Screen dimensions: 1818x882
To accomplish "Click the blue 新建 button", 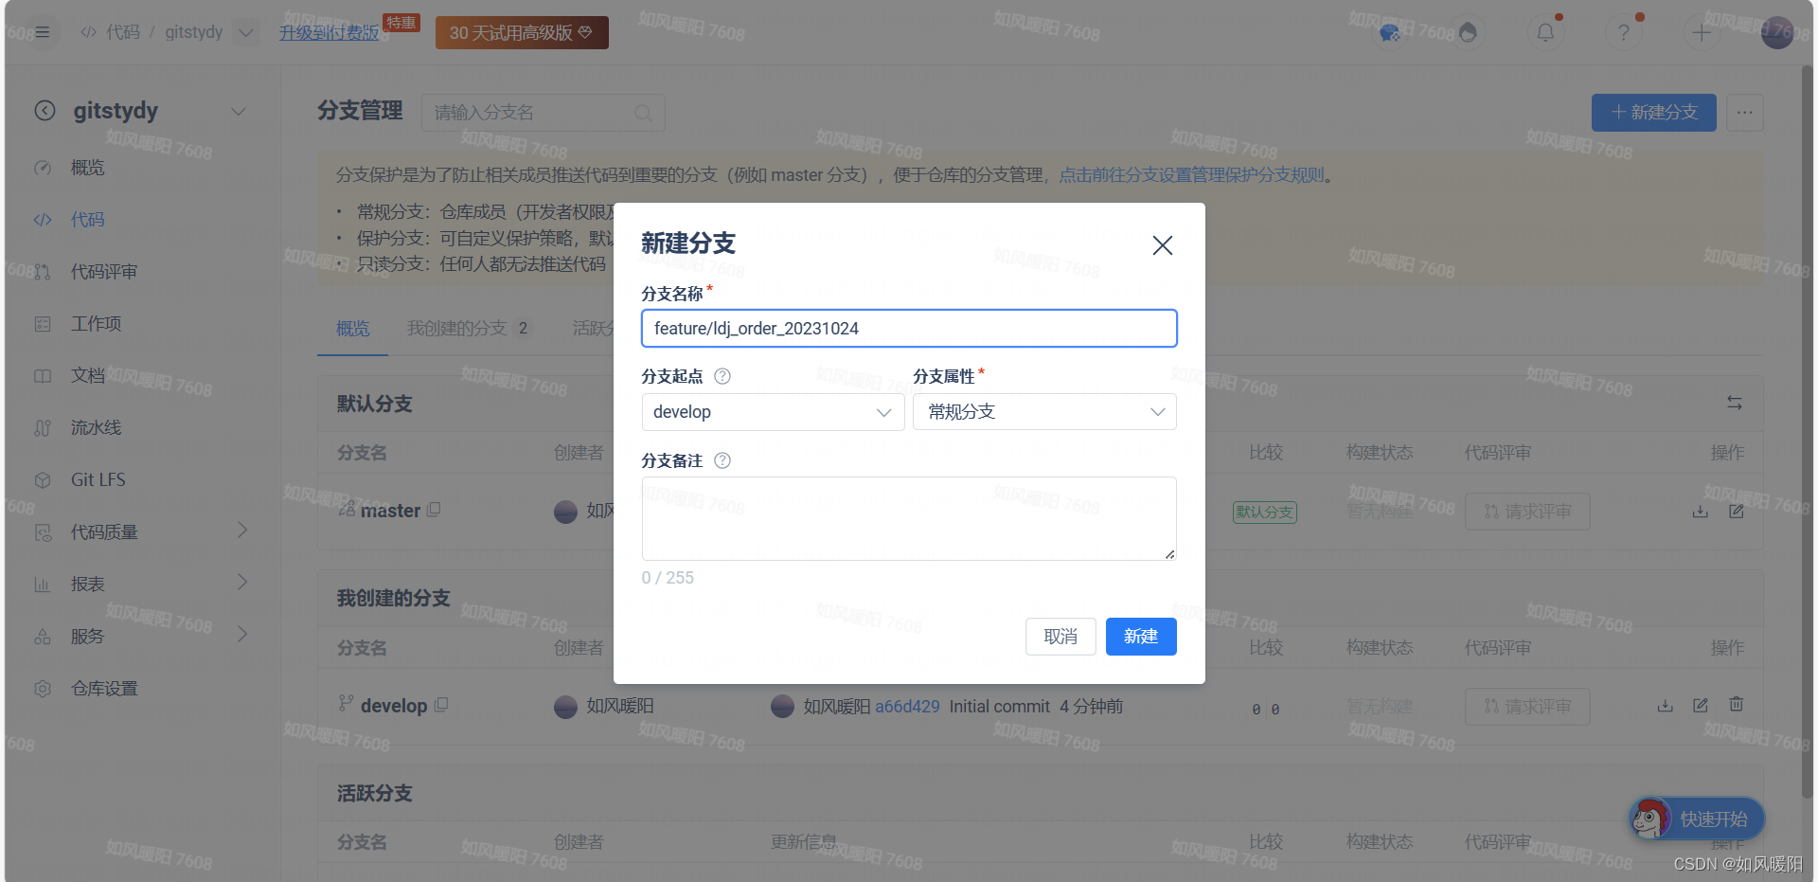I will pos(1141,637).
